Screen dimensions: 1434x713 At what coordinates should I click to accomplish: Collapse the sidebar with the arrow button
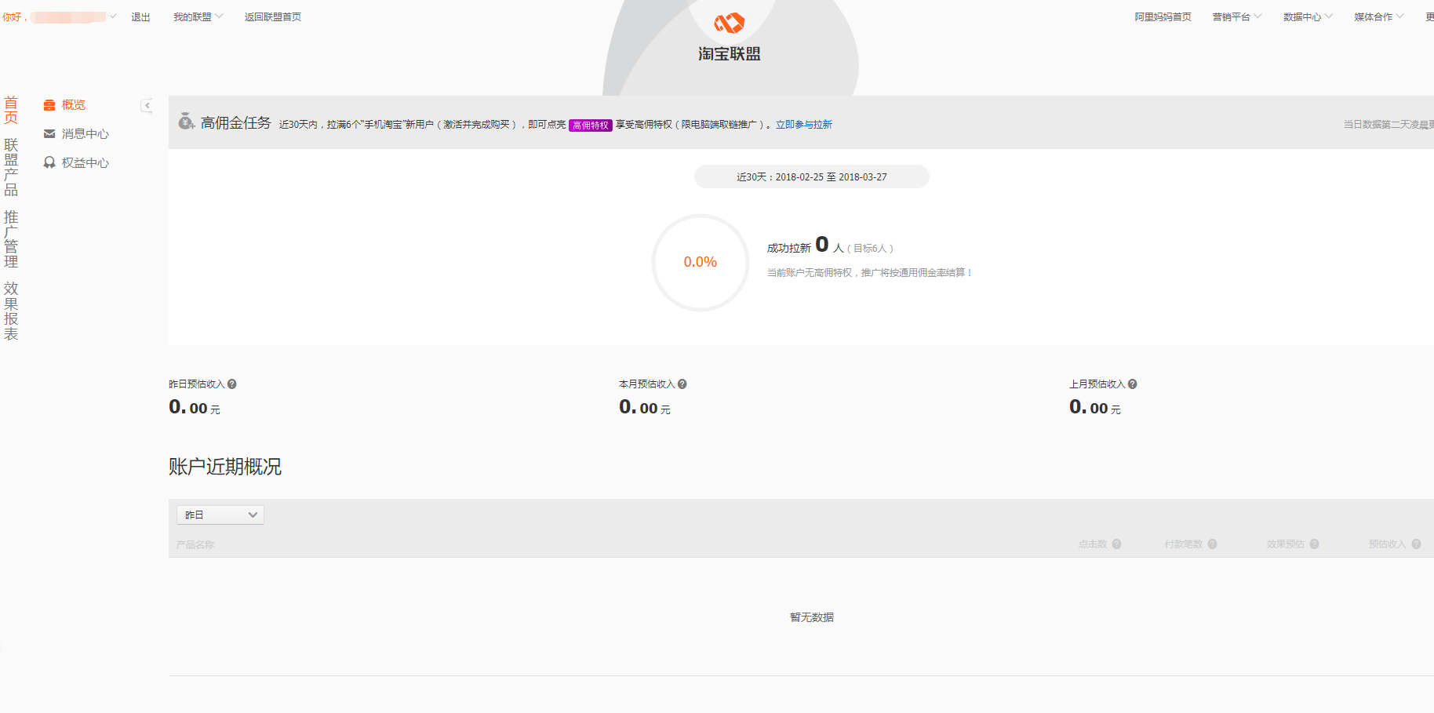[x=147, y=105]
